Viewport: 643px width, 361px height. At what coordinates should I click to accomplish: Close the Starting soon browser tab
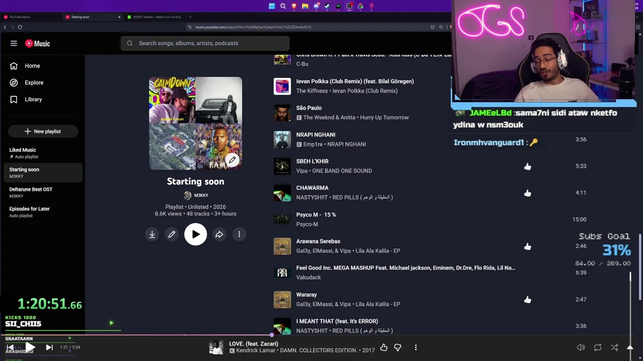coord(119,17)
